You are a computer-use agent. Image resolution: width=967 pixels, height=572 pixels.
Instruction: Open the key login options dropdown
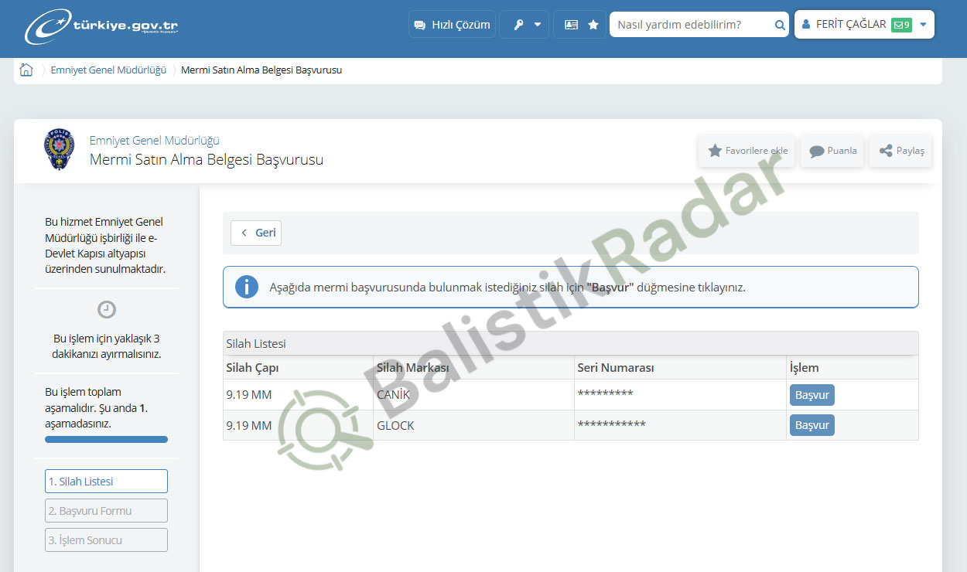(x=525, y=25)
